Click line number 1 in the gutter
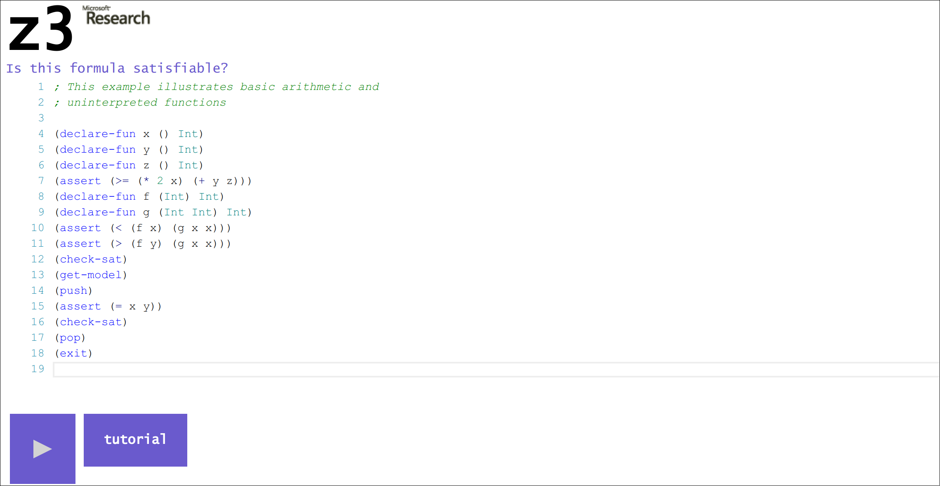This screenshot has width=940, height=486. [41, 87]
